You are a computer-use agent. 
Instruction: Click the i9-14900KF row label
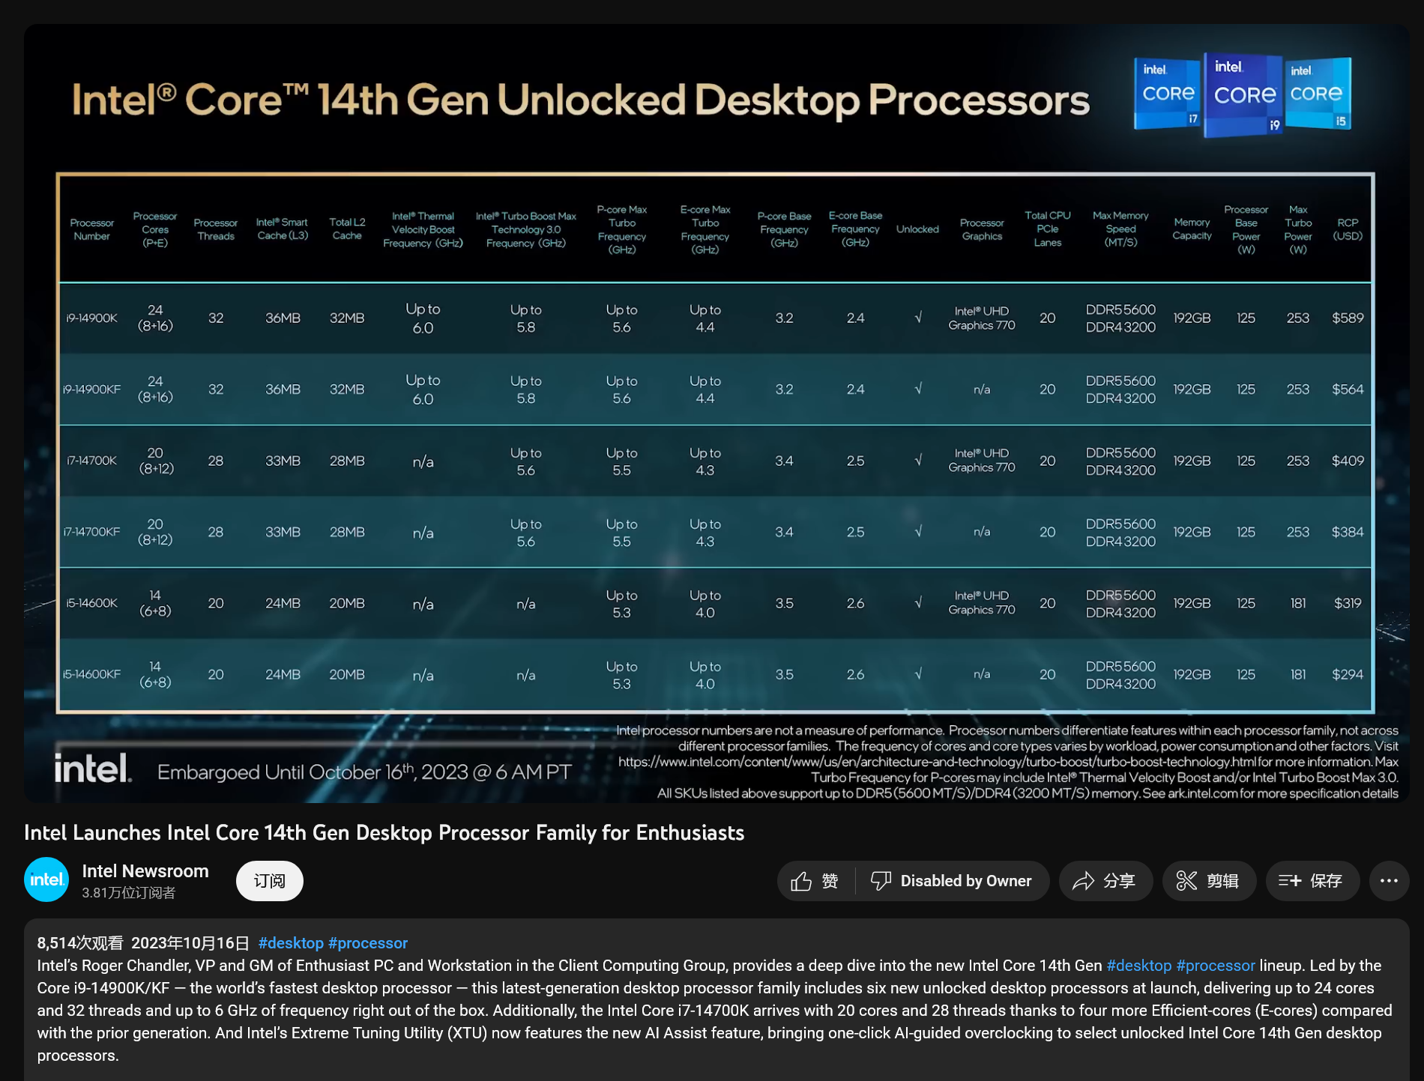point(91,390)
